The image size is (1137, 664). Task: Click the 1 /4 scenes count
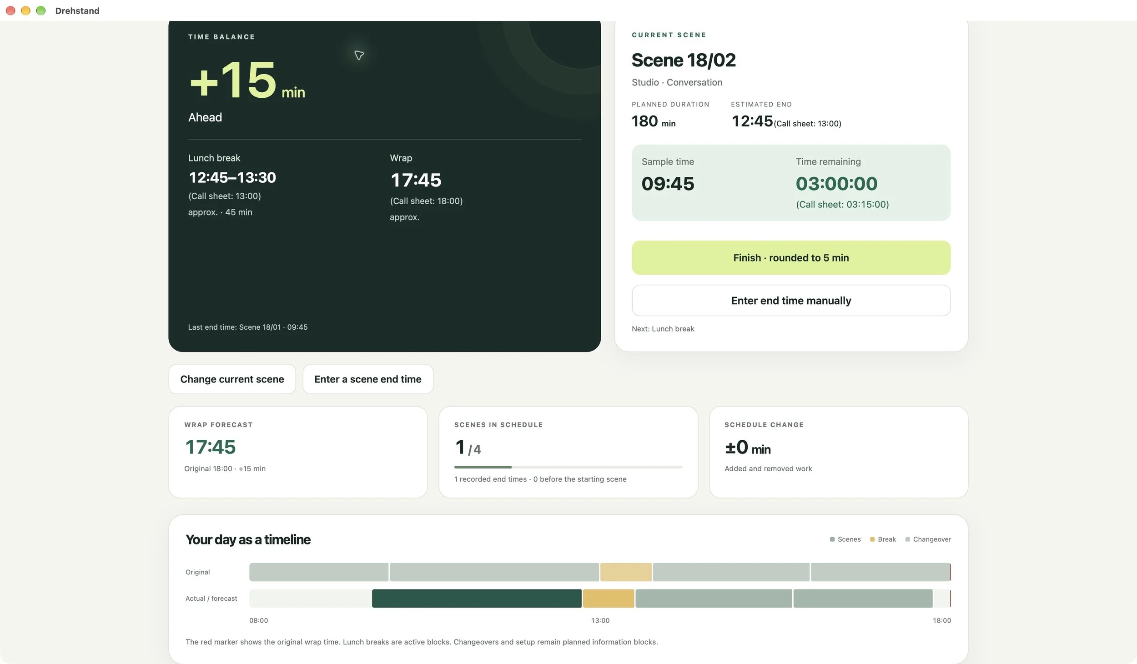[x=468, y=448]
